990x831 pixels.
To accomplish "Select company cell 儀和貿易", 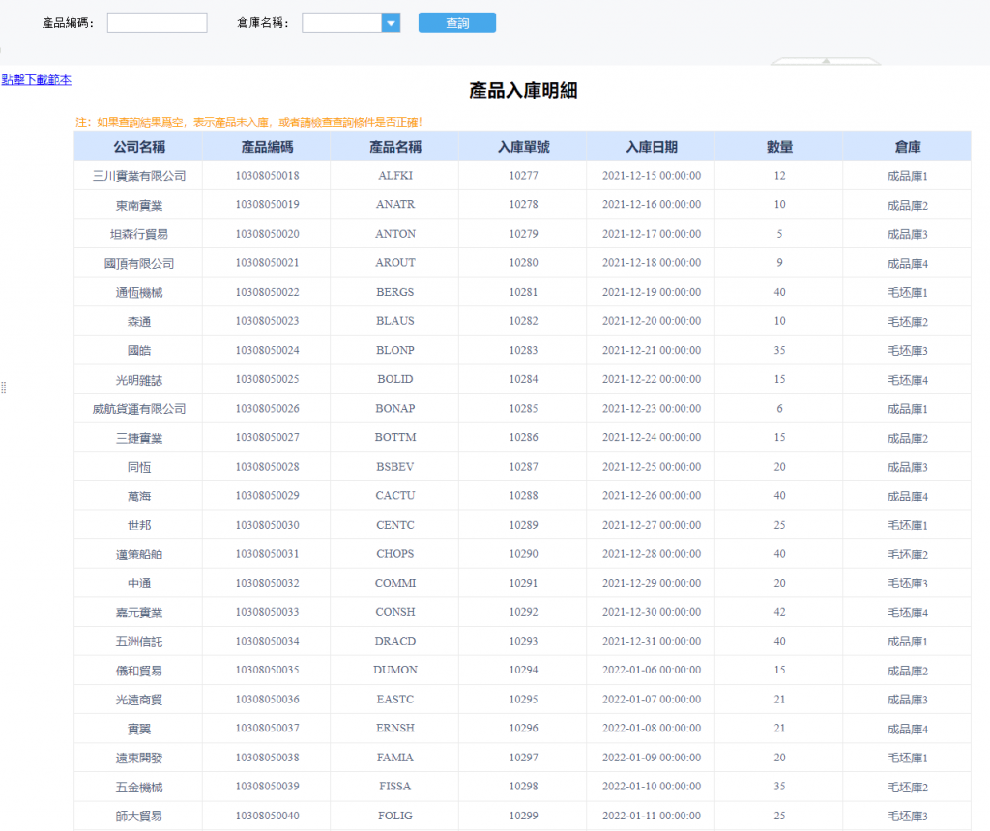I will click(139, 670).
